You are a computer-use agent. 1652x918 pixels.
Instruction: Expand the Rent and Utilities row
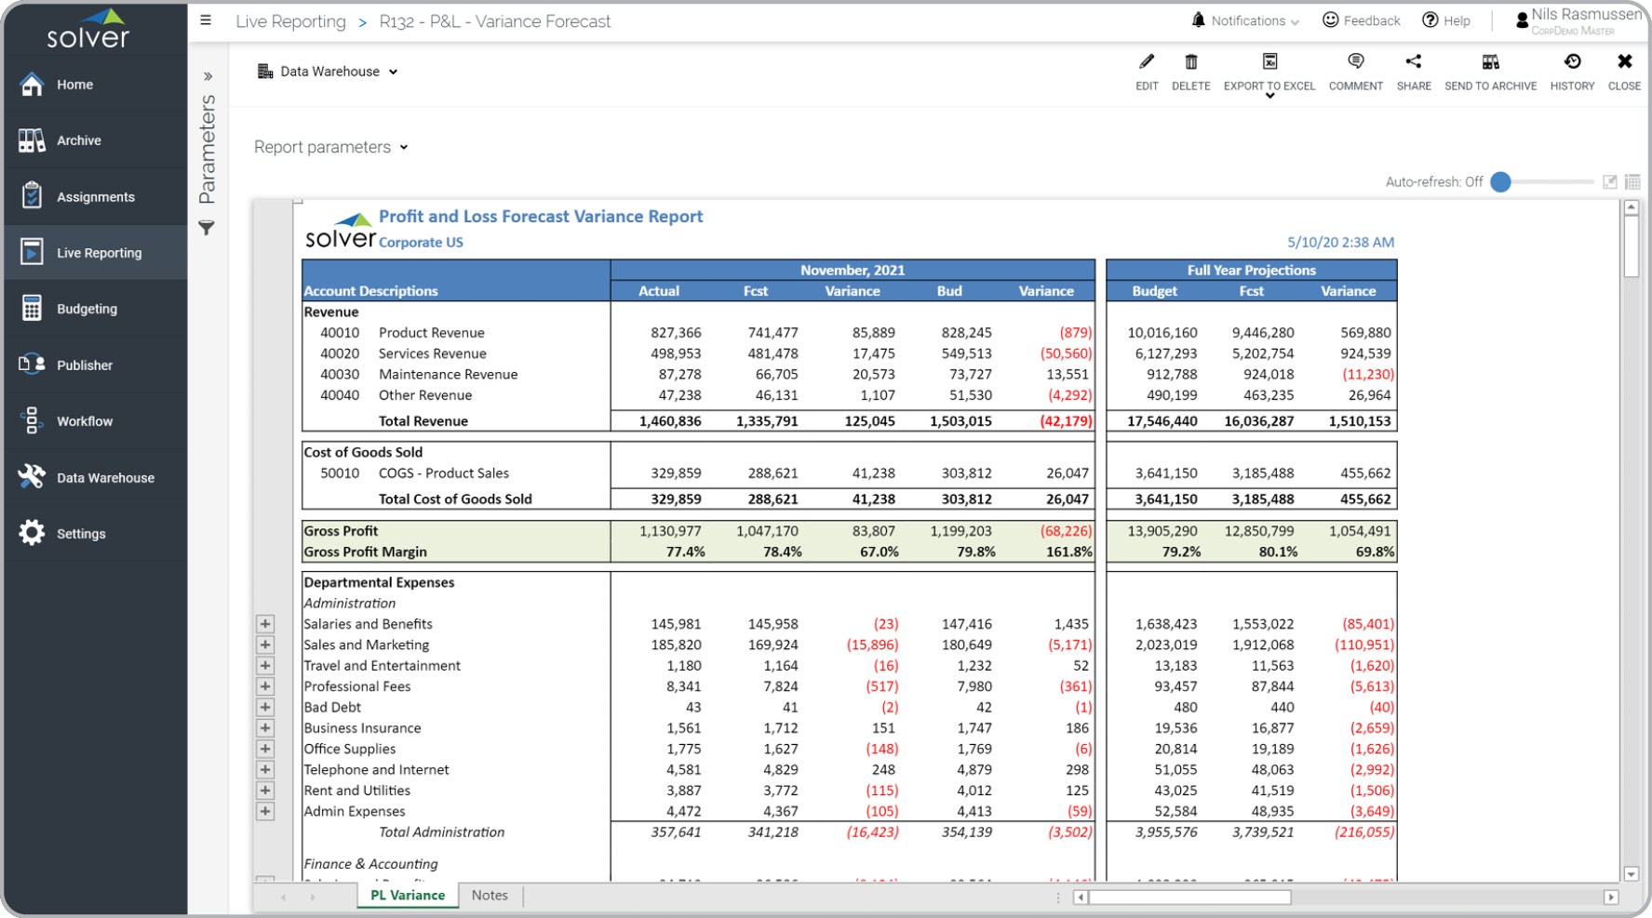coord(265,791)
